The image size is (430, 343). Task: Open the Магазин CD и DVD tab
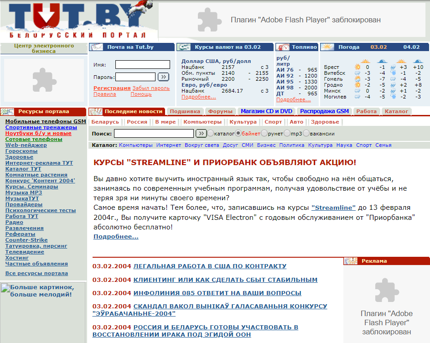tap(266, 111)
